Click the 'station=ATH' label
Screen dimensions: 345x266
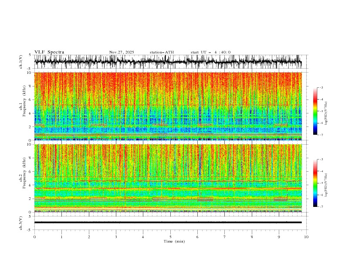[x=162, y=52]
